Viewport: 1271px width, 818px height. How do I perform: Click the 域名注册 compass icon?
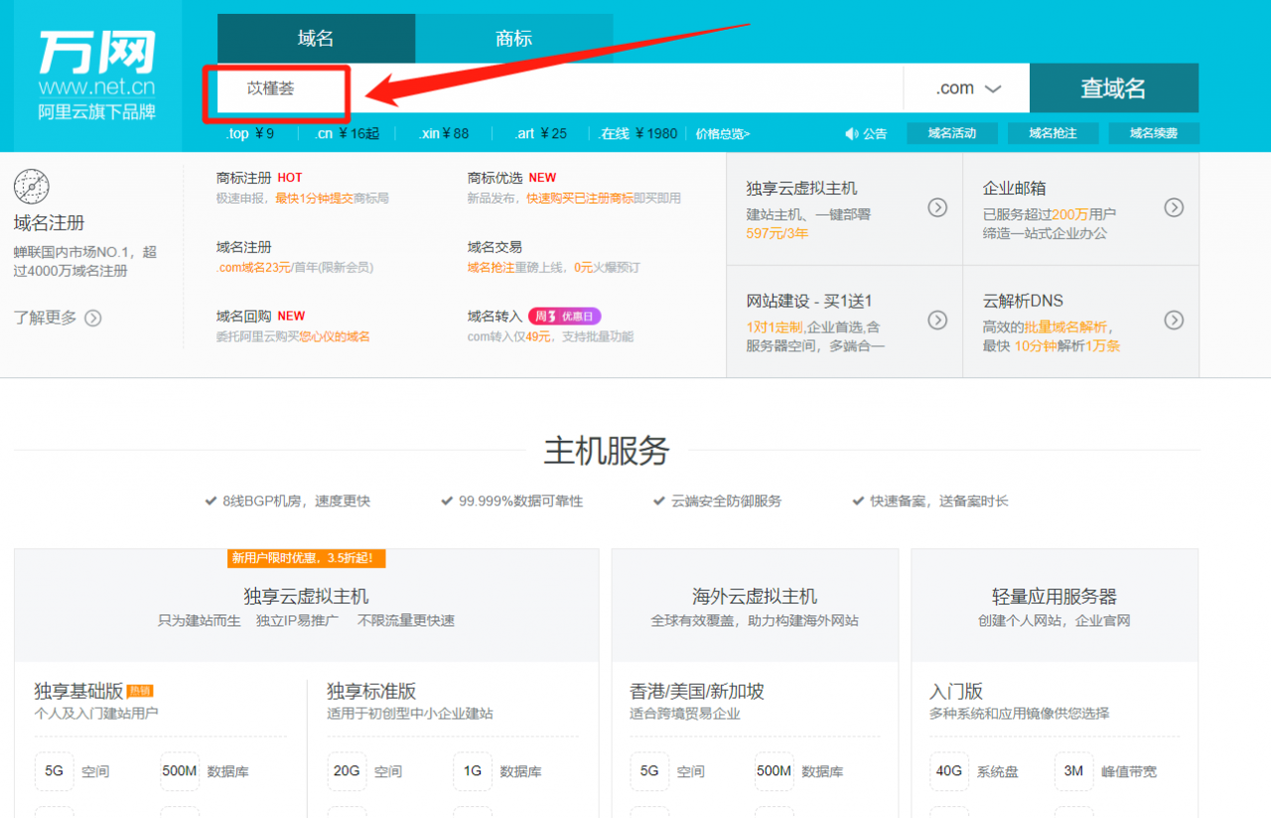[31, 187]
